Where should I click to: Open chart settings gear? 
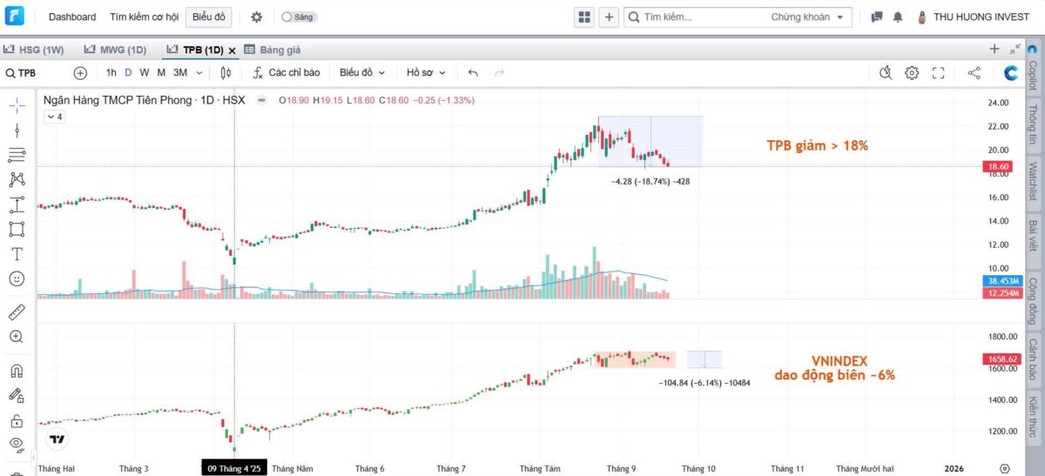(x=912, y=73)
